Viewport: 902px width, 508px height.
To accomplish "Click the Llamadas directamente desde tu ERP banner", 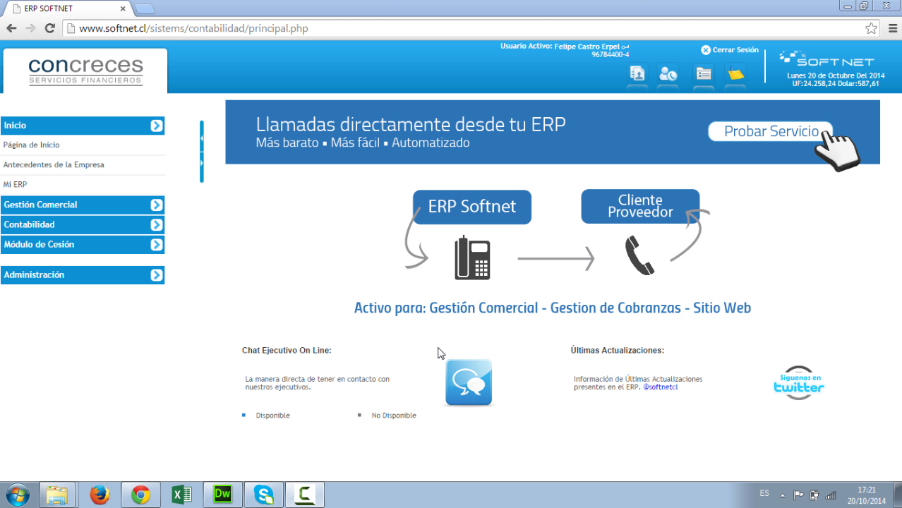I will (553, 132).
